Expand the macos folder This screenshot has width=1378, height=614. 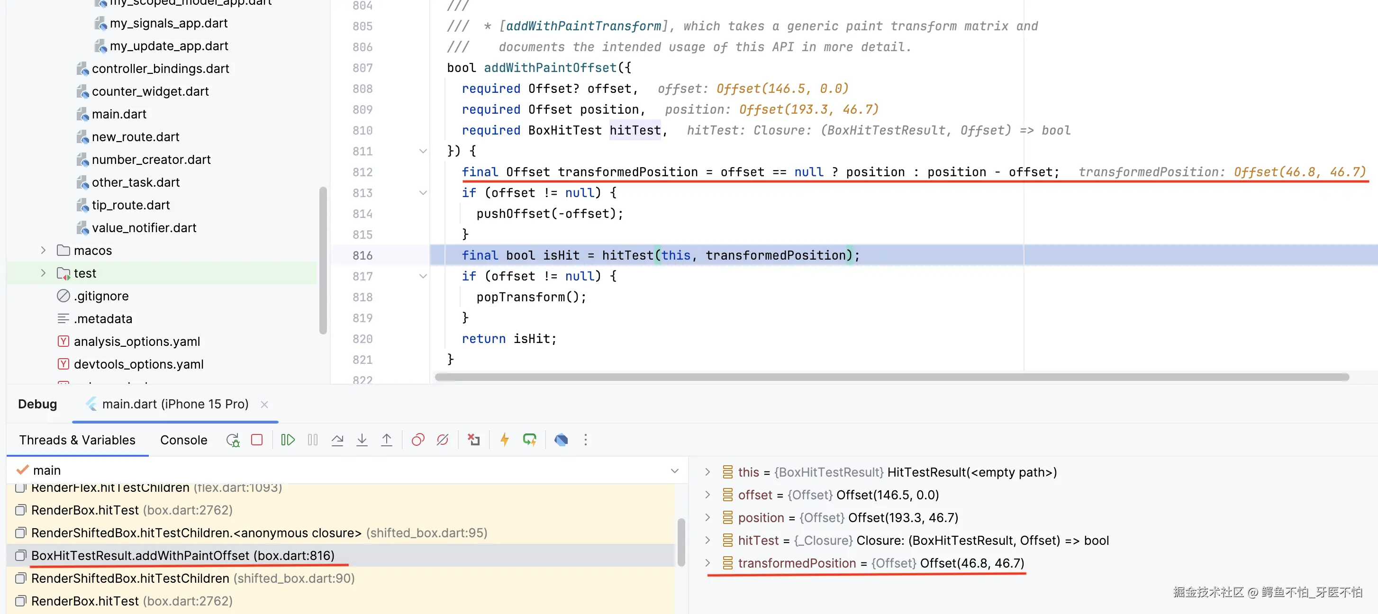(x=43, y=250)
